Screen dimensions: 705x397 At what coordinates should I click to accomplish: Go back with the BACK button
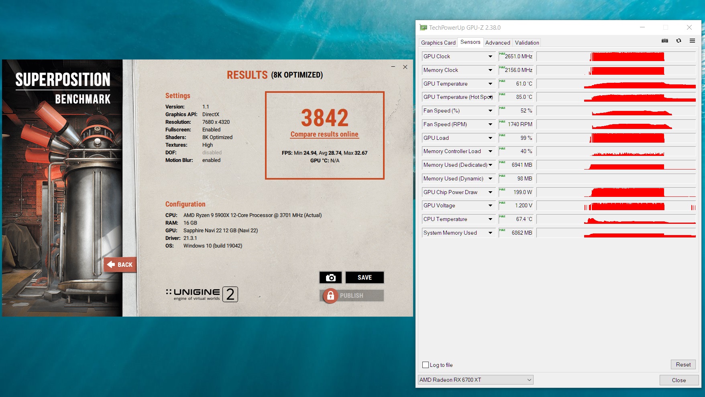(120, 264)
